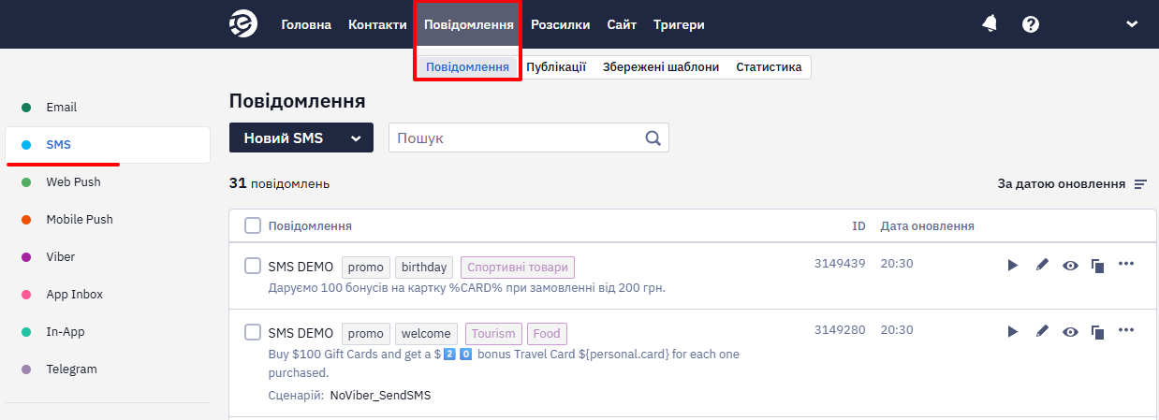Copy message 3149280 with duplicate icon

pyautogui.click(x=1097, y=331)
